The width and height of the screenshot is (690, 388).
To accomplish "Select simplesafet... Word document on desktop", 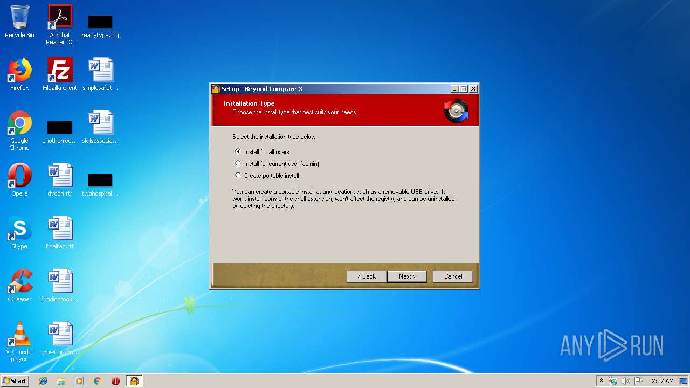I will pos(100,74).
